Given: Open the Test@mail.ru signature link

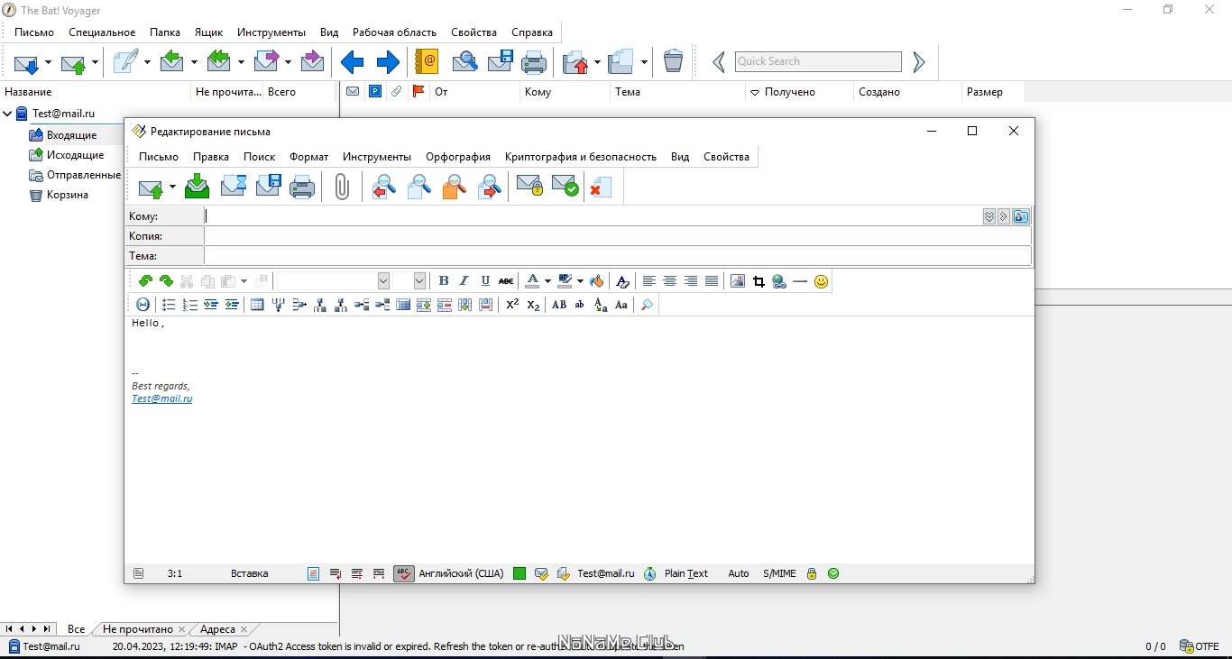Looking at the screenshot, I should [x=162, y=398].
